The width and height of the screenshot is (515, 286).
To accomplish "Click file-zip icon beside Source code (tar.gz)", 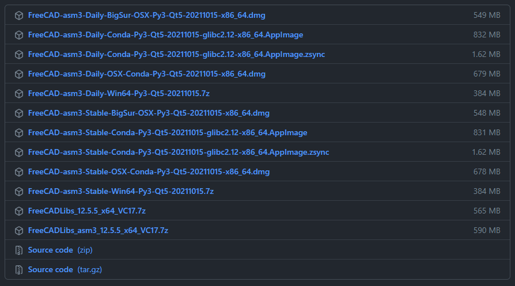I will pyautogui.click(x=19, y=269).
